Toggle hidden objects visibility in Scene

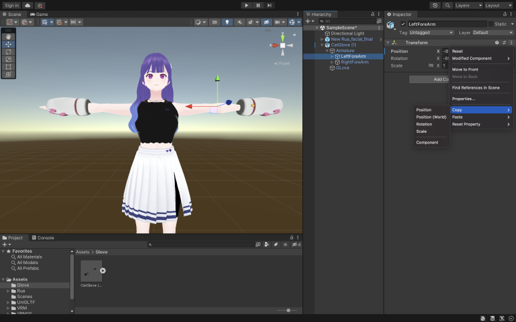pos(266,22)
